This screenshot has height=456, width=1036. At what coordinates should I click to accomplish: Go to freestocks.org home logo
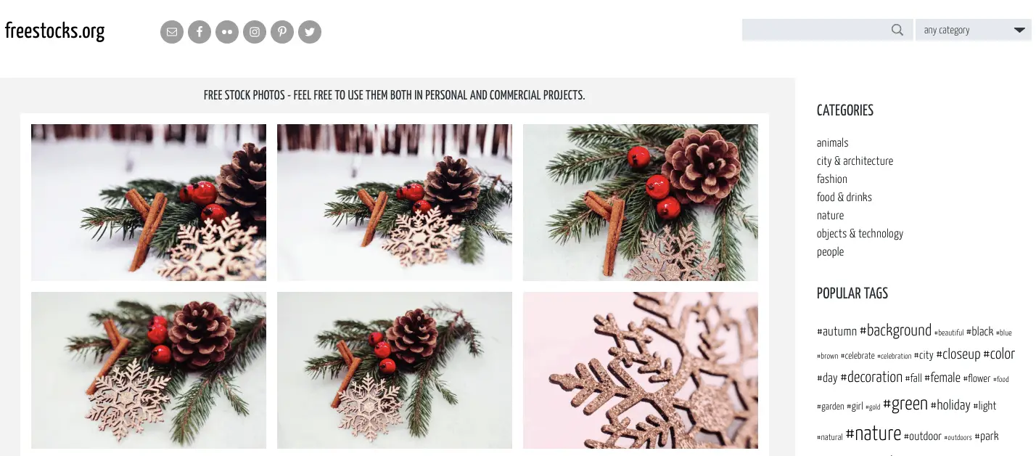click(x=55, y=31)
